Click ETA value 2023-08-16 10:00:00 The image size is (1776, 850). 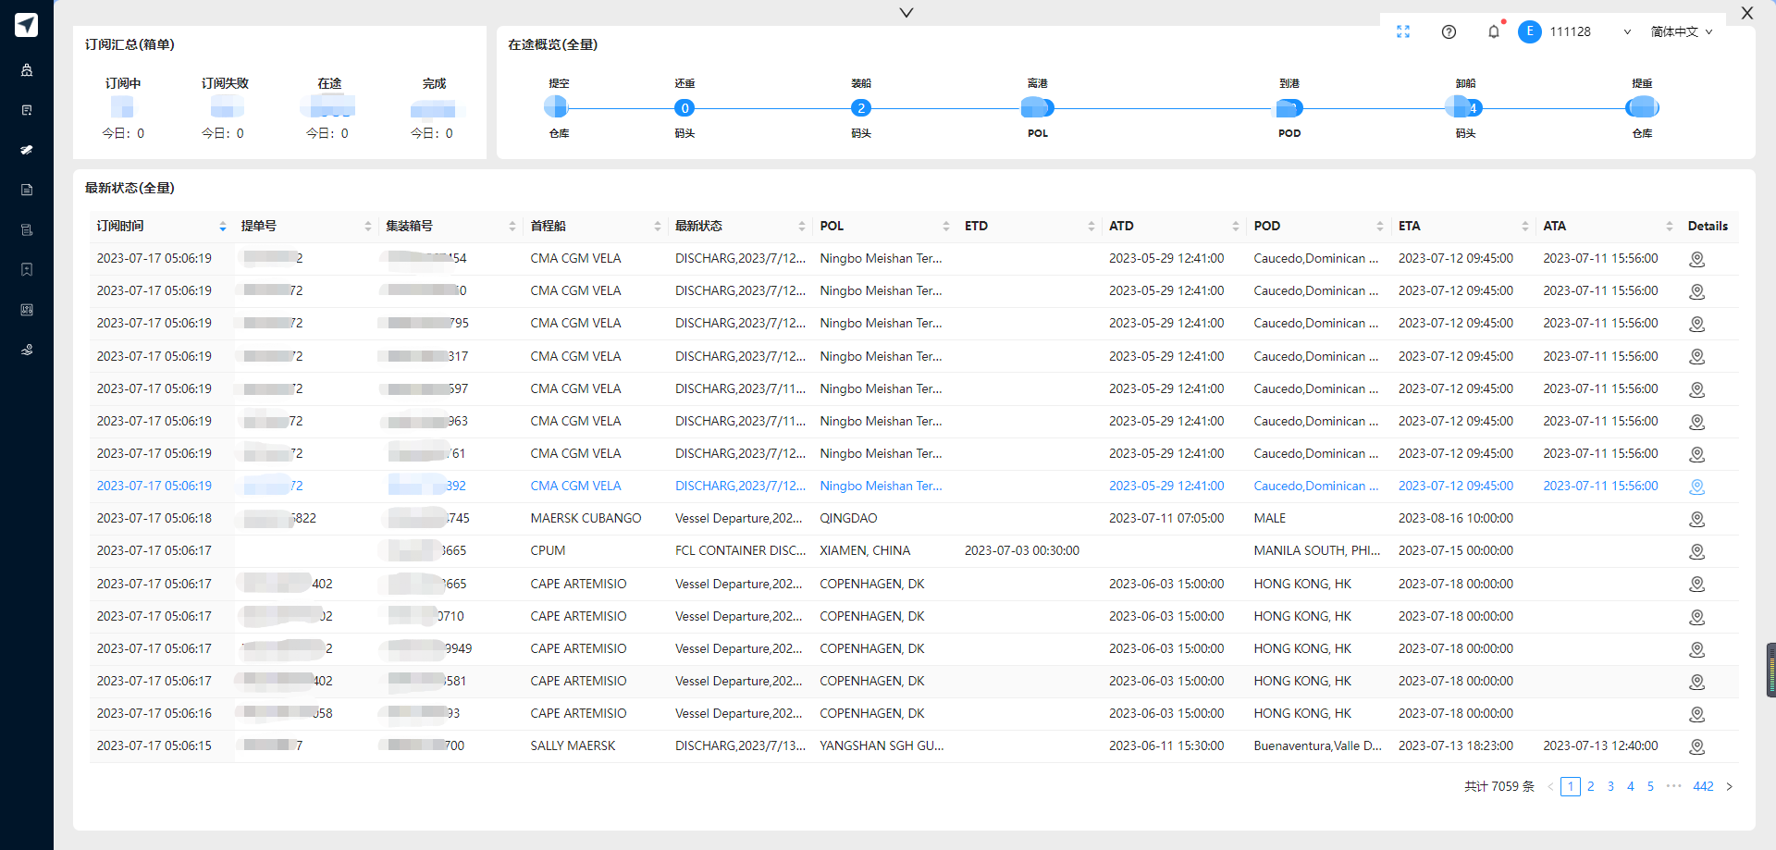(x=1456, y=518)
